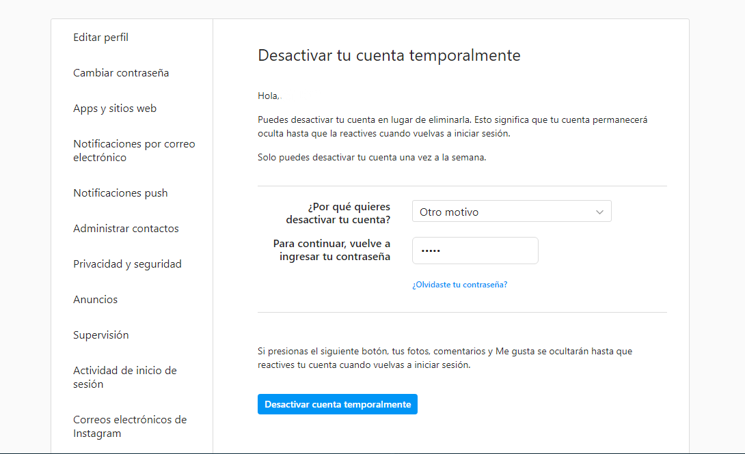Select Administrar contactos in sidebar
The image size is (745, 454).
(x=126, y=229)
